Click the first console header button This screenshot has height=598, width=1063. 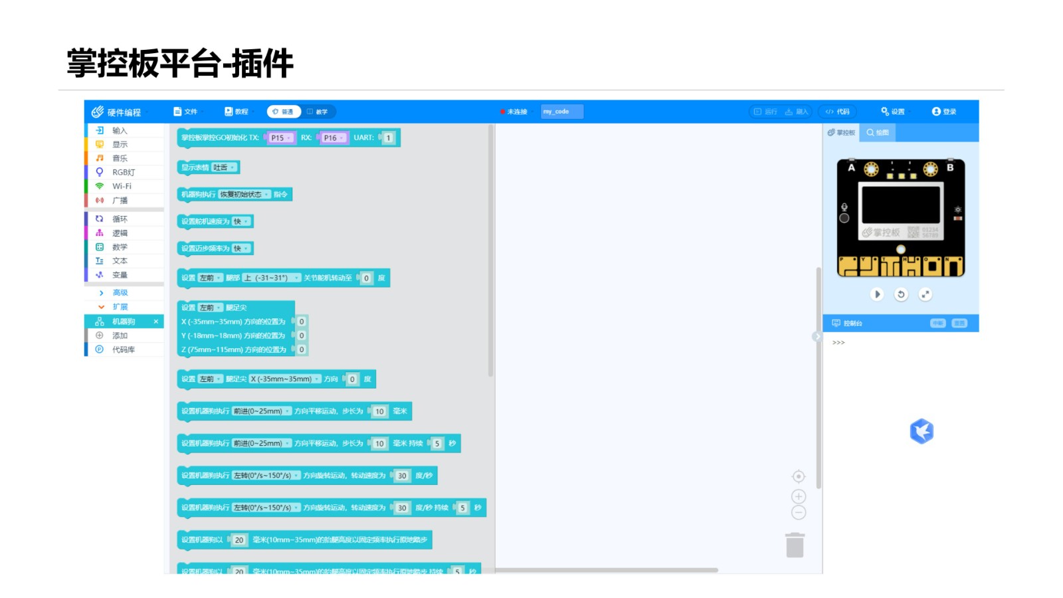[937, 324]
